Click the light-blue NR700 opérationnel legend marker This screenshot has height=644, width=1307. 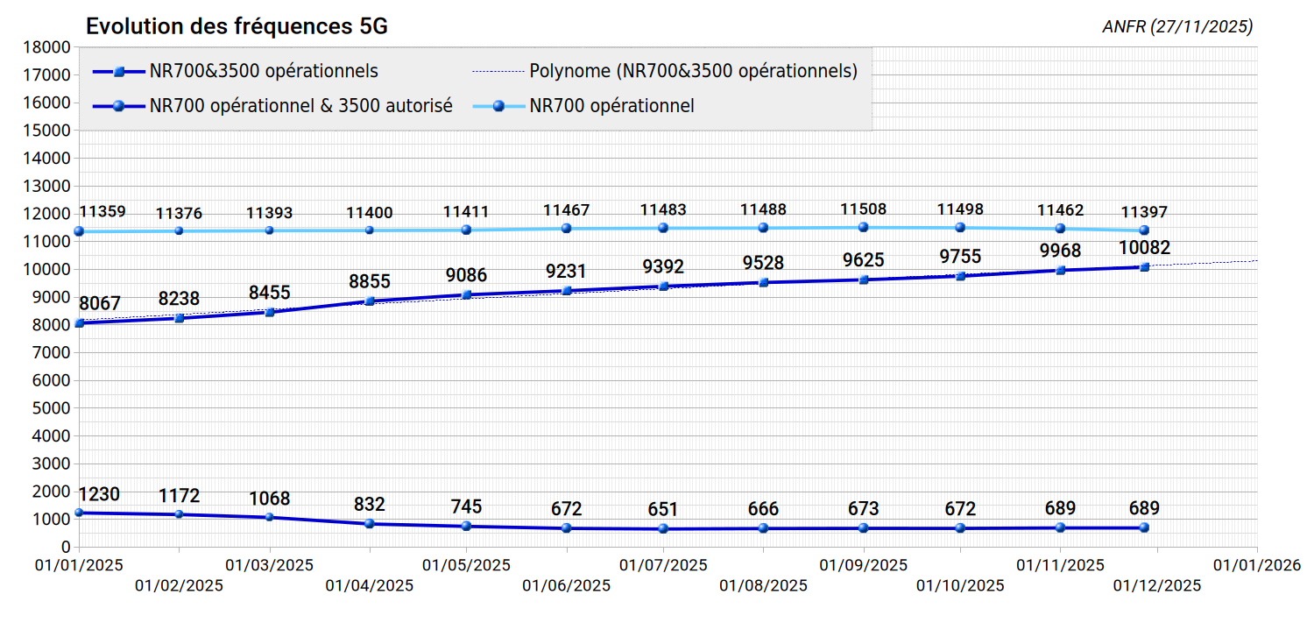498,106
